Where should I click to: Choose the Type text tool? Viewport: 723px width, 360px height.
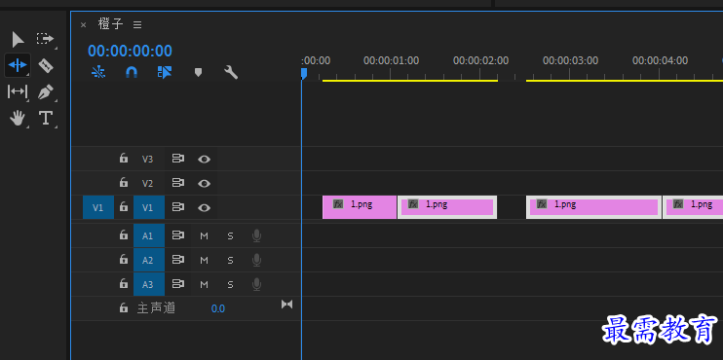[x=45, y=119]
